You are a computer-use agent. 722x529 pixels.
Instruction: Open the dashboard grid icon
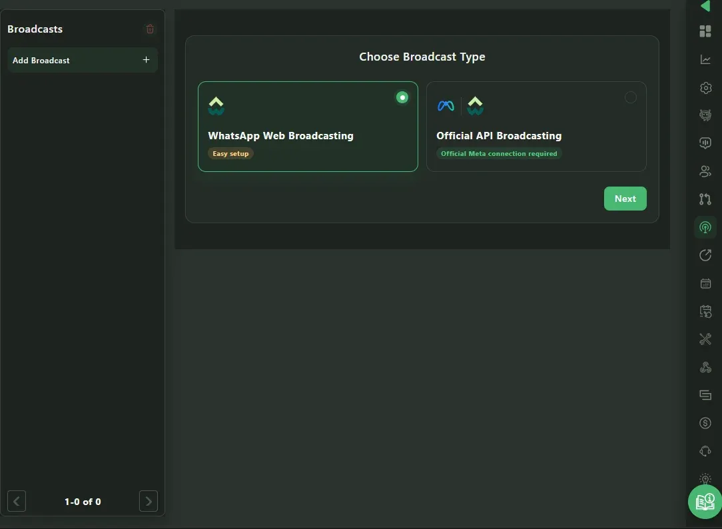pos(705,31)
